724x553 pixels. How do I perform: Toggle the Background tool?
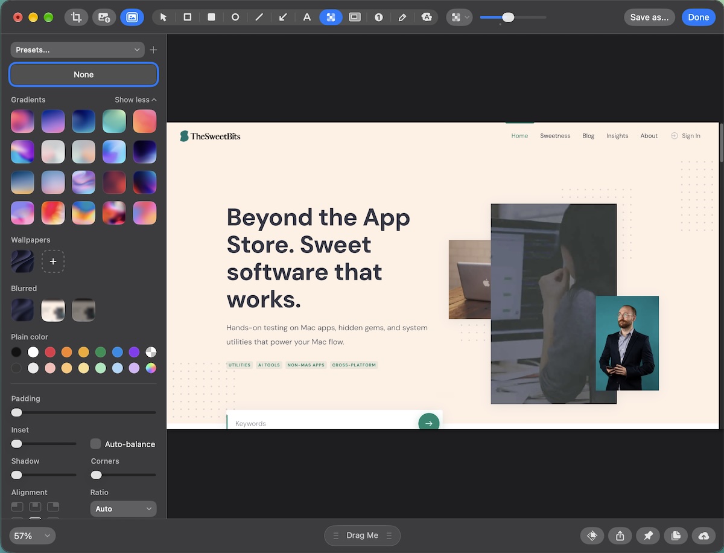(132, 18)
